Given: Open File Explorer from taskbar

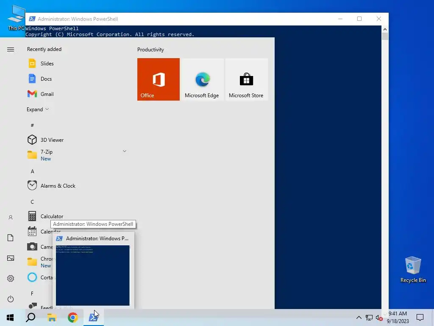Looking at the screenshot, I should (x=52, y=318).
